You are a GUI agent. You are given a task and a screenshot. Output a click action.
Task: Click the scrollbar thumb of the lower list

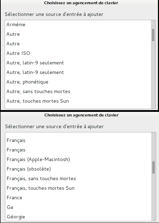point(153,167)
